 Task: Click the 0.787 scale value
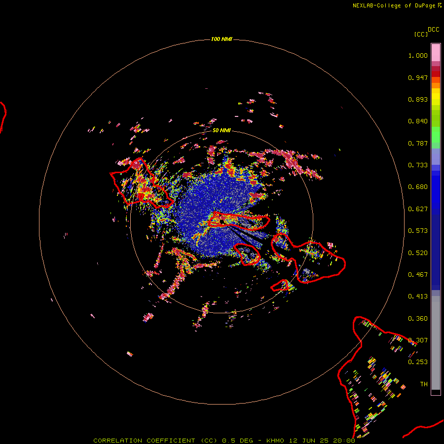(x=418, y=143)
